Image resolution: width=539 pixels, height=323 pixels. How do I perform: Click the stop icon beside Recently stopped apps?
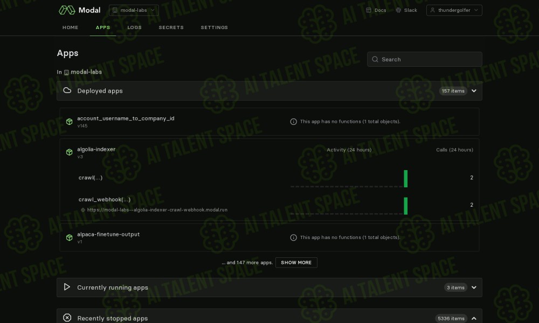pos(67,318)
